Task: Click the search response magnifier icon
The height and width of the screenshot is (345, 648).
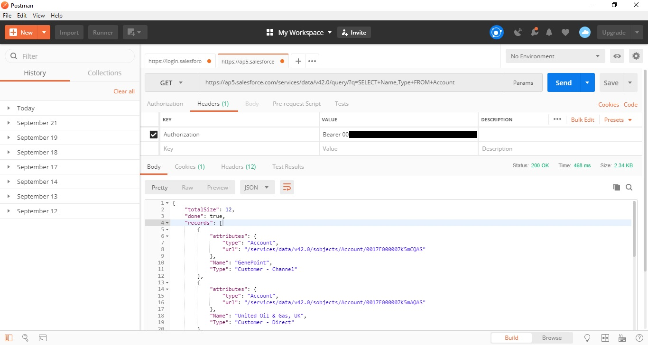Action: (629, 187)
